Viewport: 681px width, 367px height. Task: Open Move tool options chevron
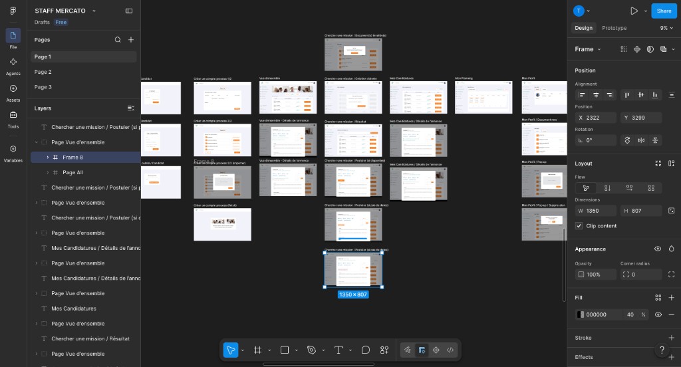point(242,350)
